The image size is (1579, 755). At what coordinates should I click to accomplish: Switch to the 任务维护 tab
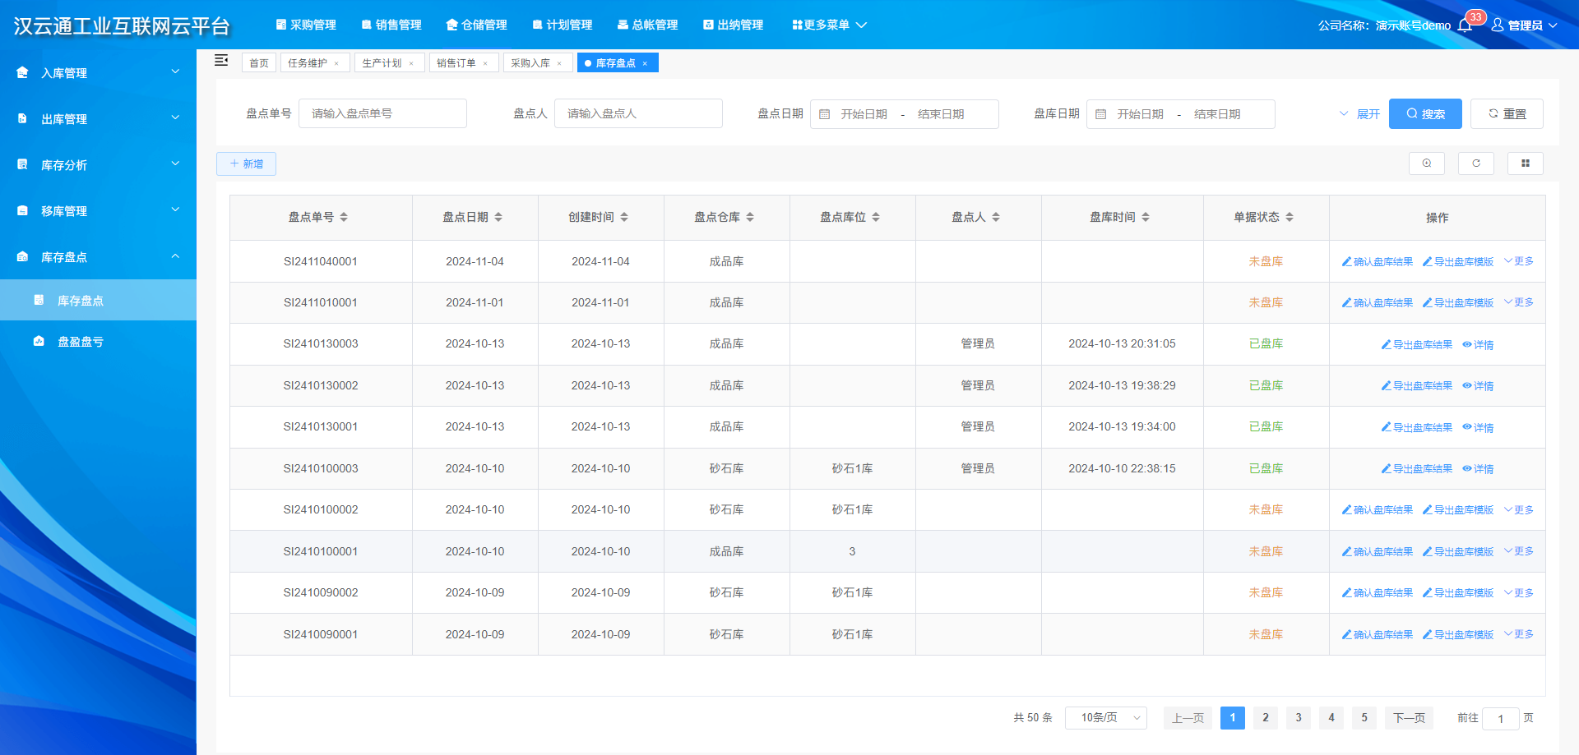[308, 63]
